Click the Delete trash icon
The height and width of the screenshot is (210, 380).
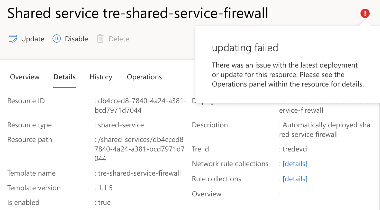[101, 39]
